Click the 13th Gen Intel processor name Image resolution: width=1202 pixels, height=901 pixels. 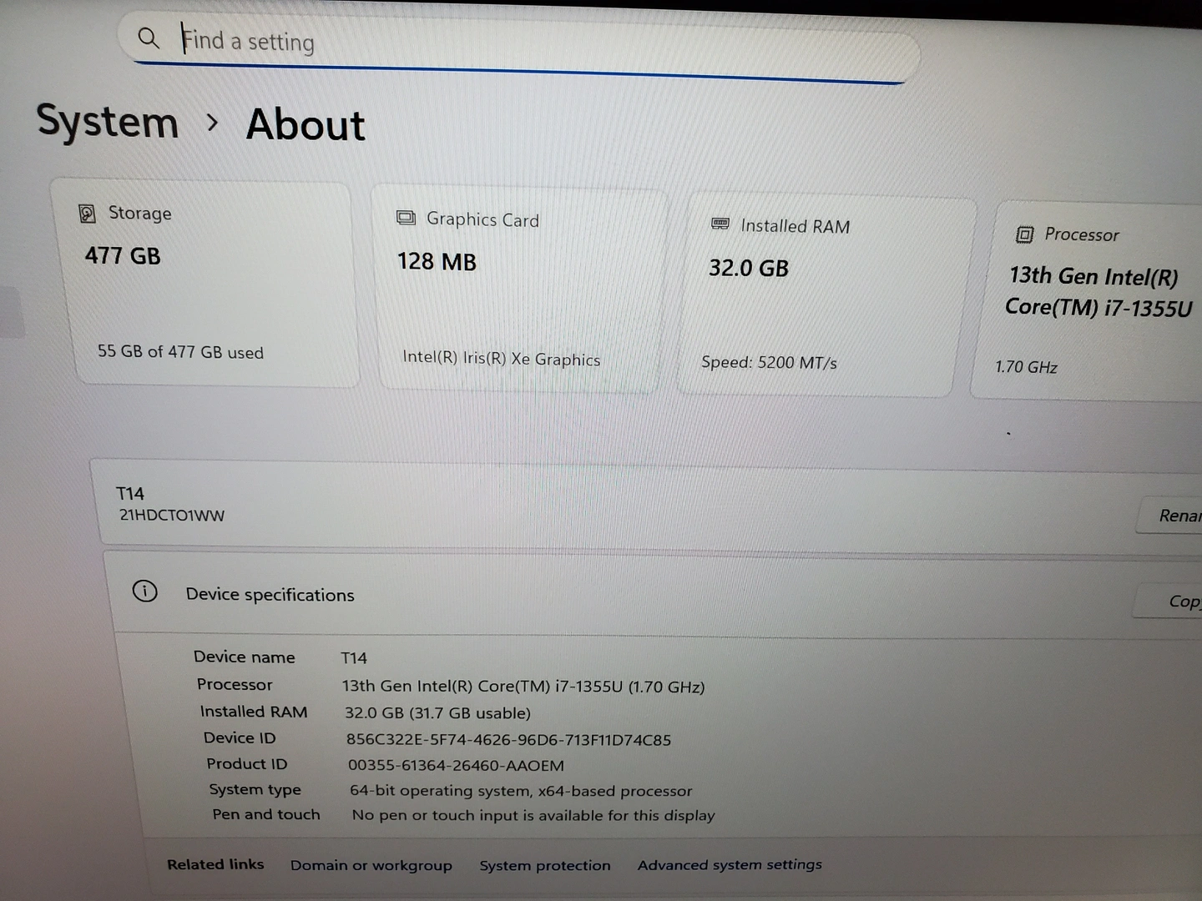click(x=1097, y=292)
